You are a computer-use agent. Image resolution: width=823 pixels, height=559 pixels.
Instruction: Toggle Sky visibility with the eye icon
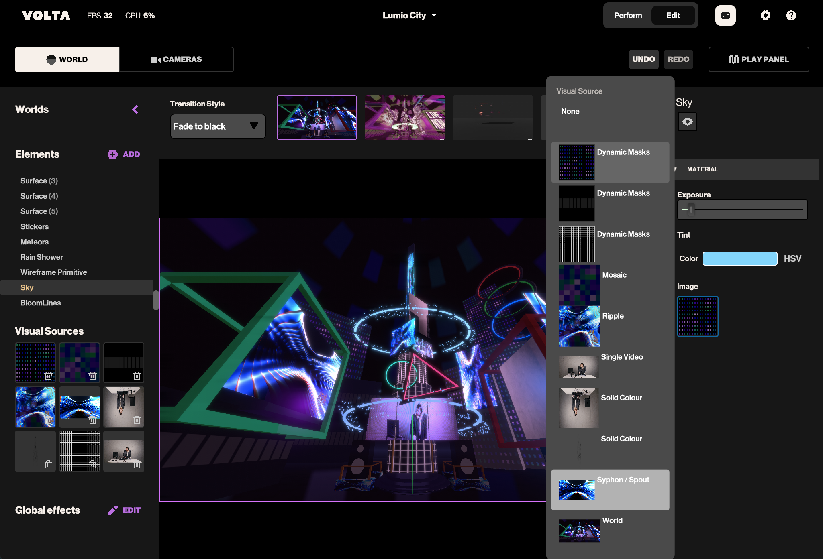point(687,122)
